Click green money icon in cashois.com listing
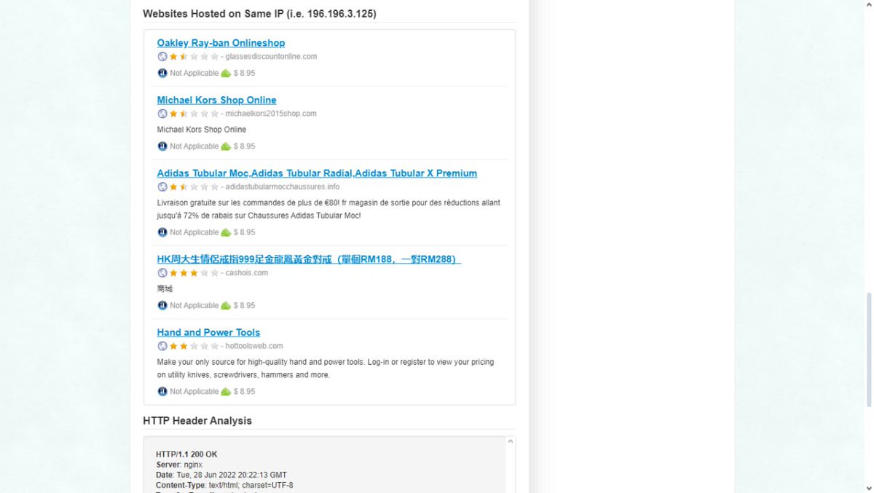This screenshot has width=874, height=493. (226, 305)
